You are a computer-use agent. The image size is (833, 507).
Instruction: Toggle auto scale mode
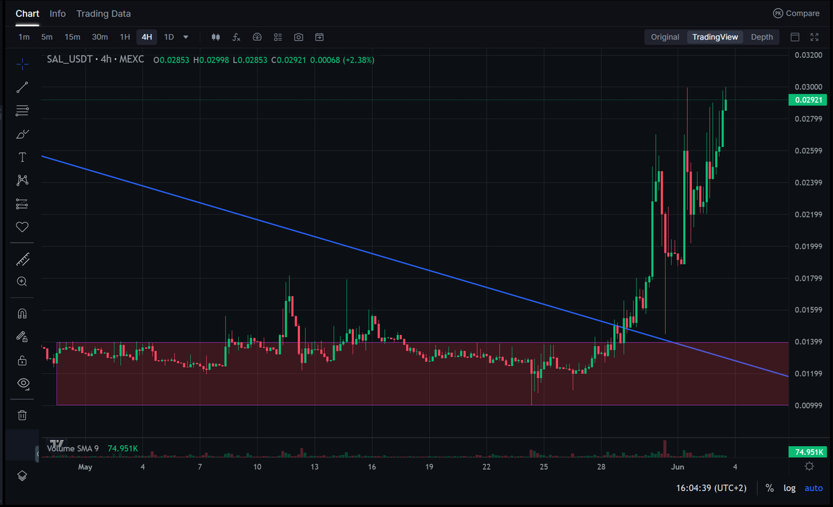tap(814, 488)
